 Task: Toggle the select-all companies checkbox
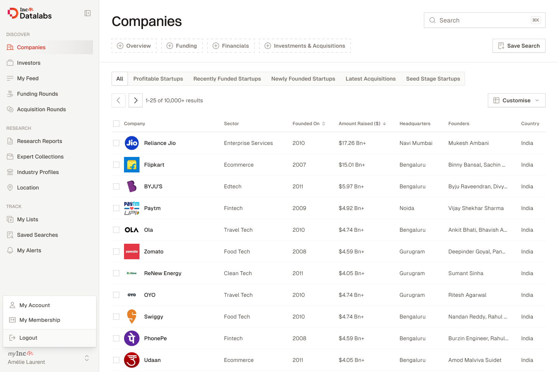coord(116,124)
